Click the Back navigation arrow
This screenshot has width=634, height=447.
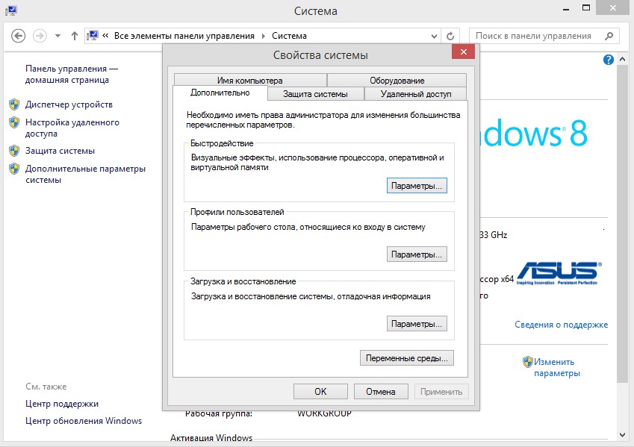[x=18, y=36]
